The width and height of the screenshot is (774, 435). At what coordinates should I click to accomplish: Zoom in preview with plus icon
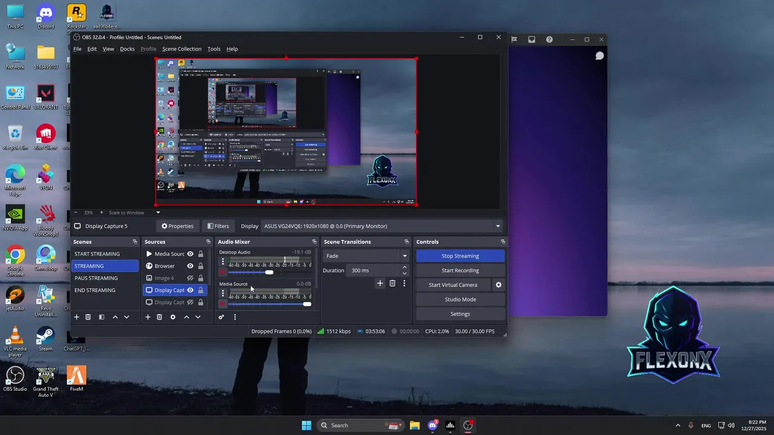tap(102, 213)
